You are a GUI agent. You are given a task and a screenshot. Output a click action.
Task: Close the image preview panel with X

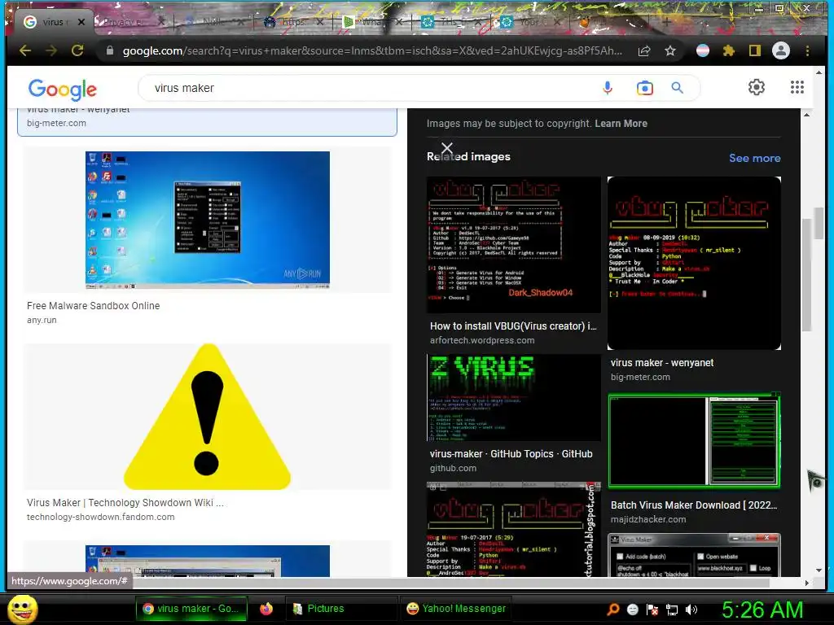point(447,148)
